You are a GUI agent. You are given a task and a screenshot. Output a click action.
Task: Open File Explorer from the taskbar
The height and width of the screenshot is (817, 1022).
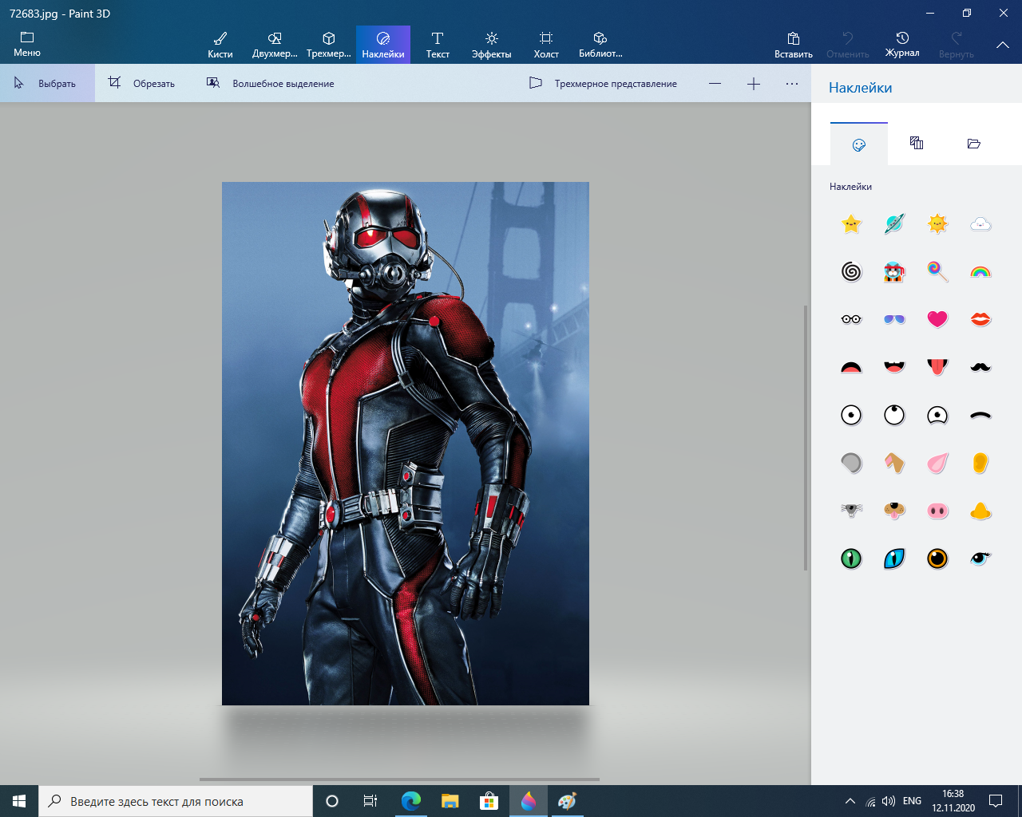[450, 801]
